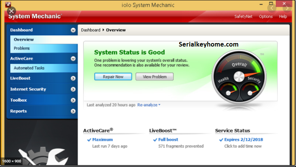The width and height of the screenshot is (296, 167).
Task: Click 'Last analyzed 20 hours ago' text
Action: pos(111,105)
